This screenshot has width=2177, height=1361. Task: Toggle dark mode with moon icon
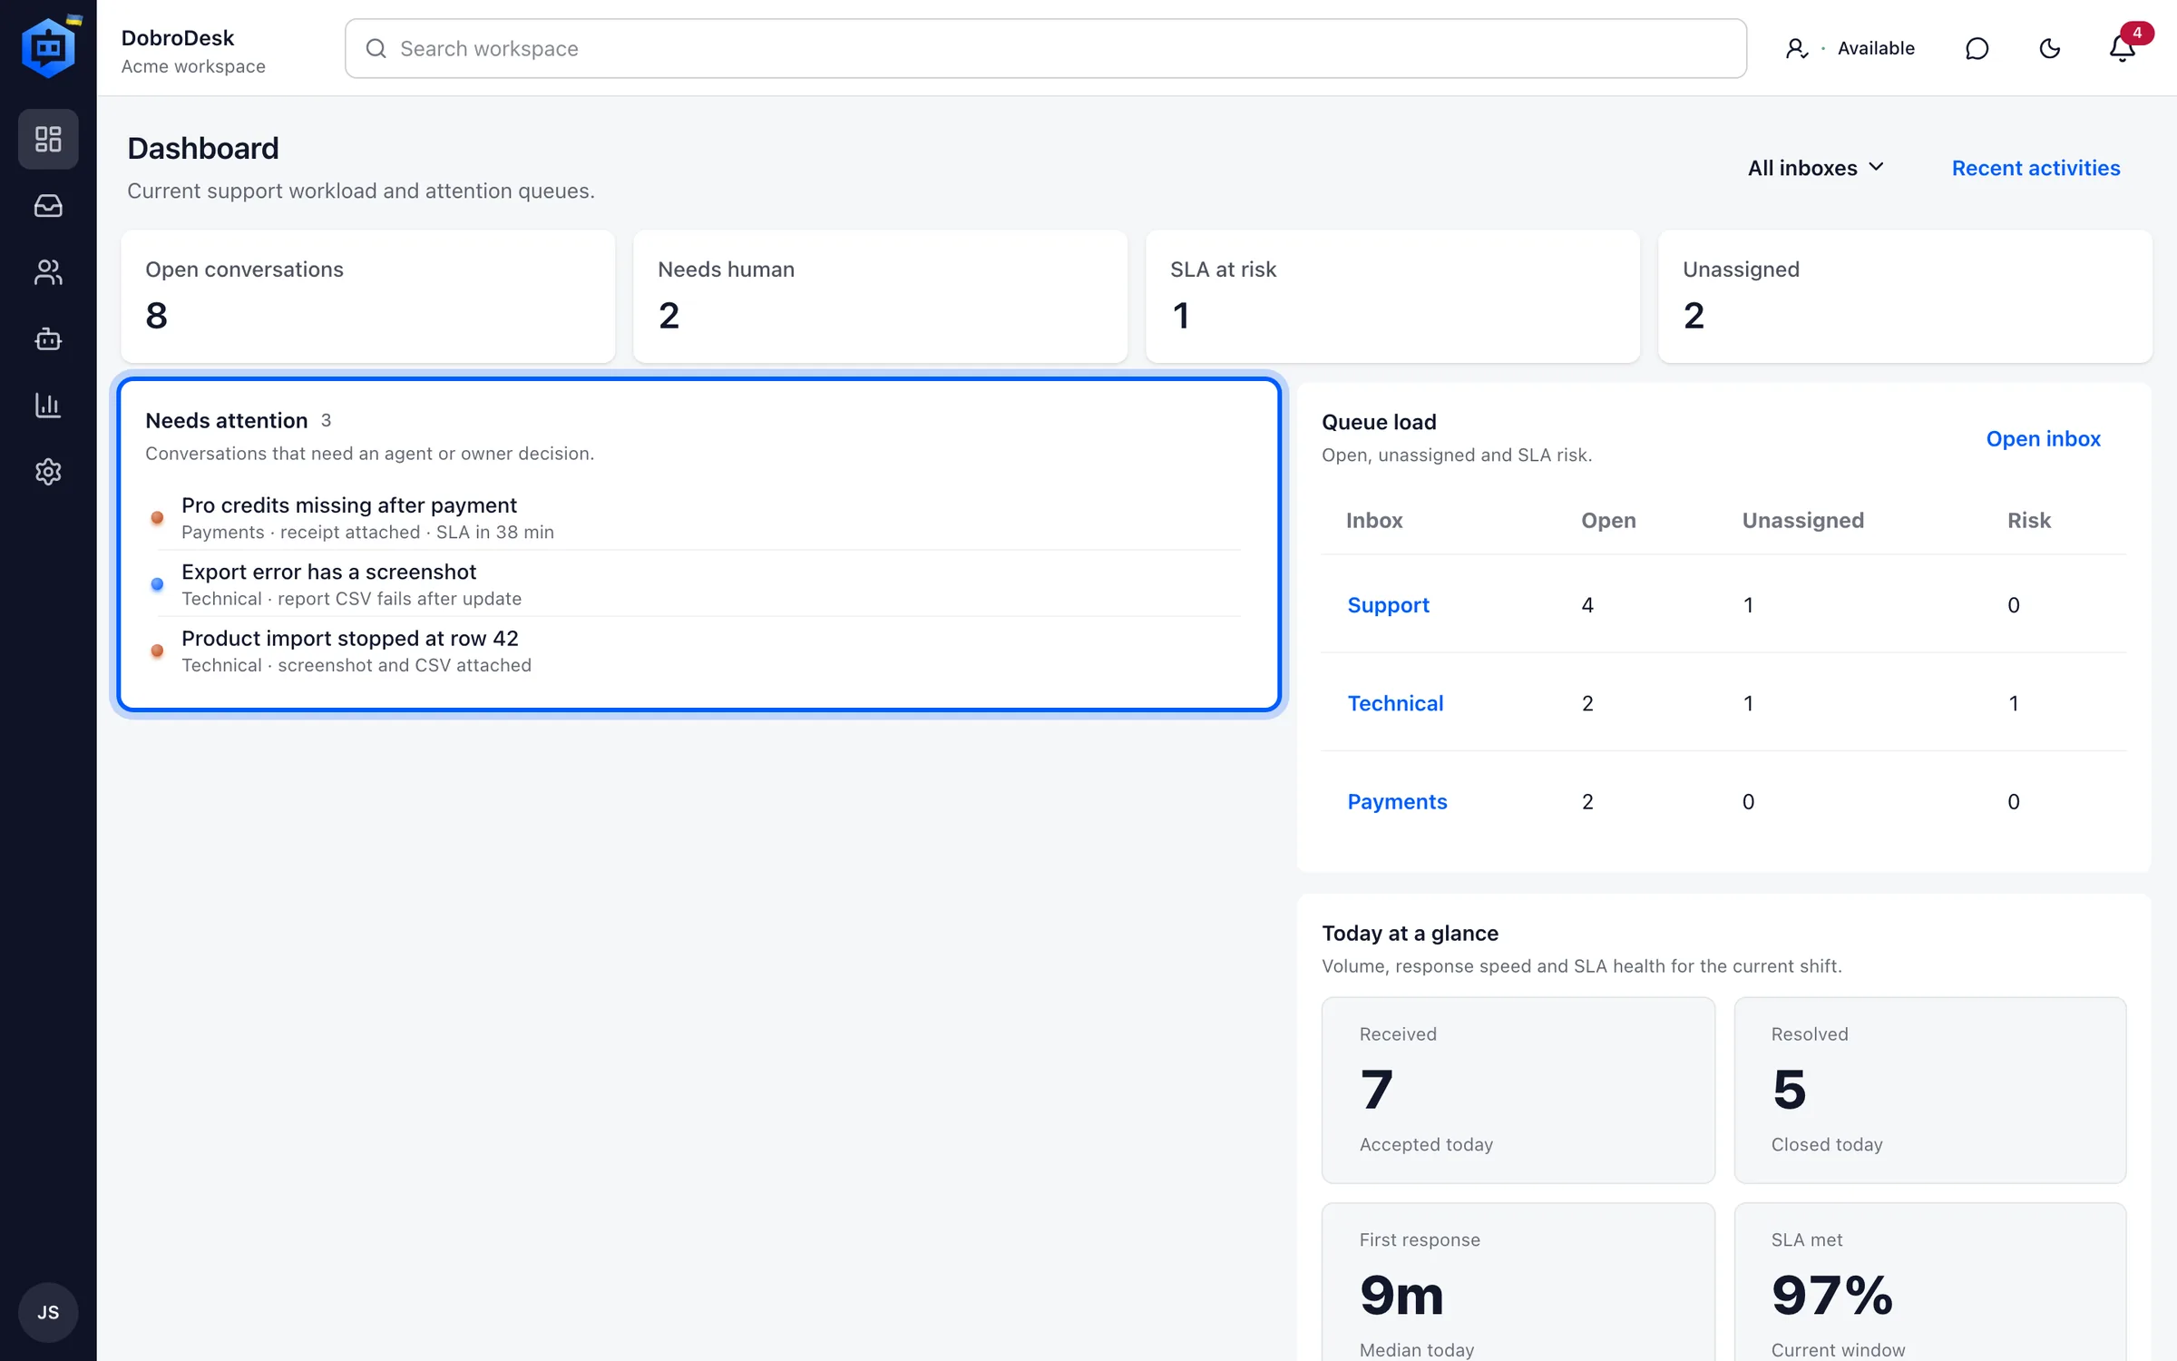click(x=2049, y=48)
